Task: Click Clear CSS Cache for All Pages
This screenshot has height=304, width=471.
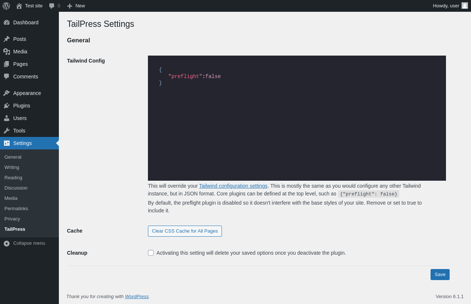Action: point(185,231)
